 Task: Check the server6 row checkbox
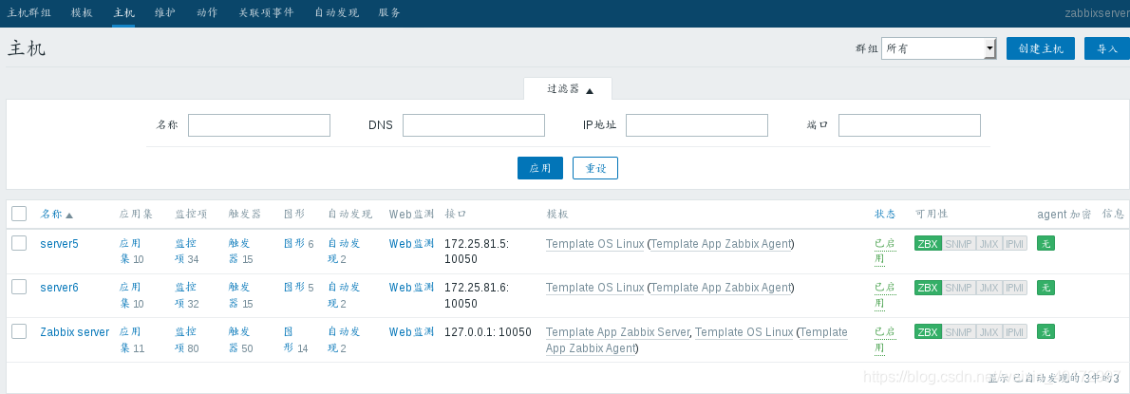(x=19, y=288)
